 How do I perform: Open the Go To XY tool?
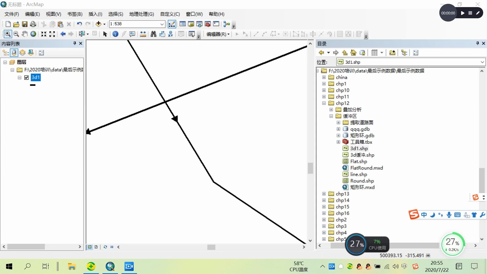tap(171, 34)
